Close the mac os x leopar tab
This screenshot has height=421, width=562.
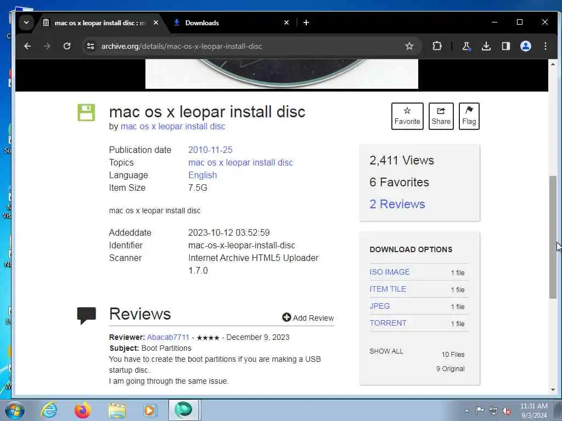[155, 22]
